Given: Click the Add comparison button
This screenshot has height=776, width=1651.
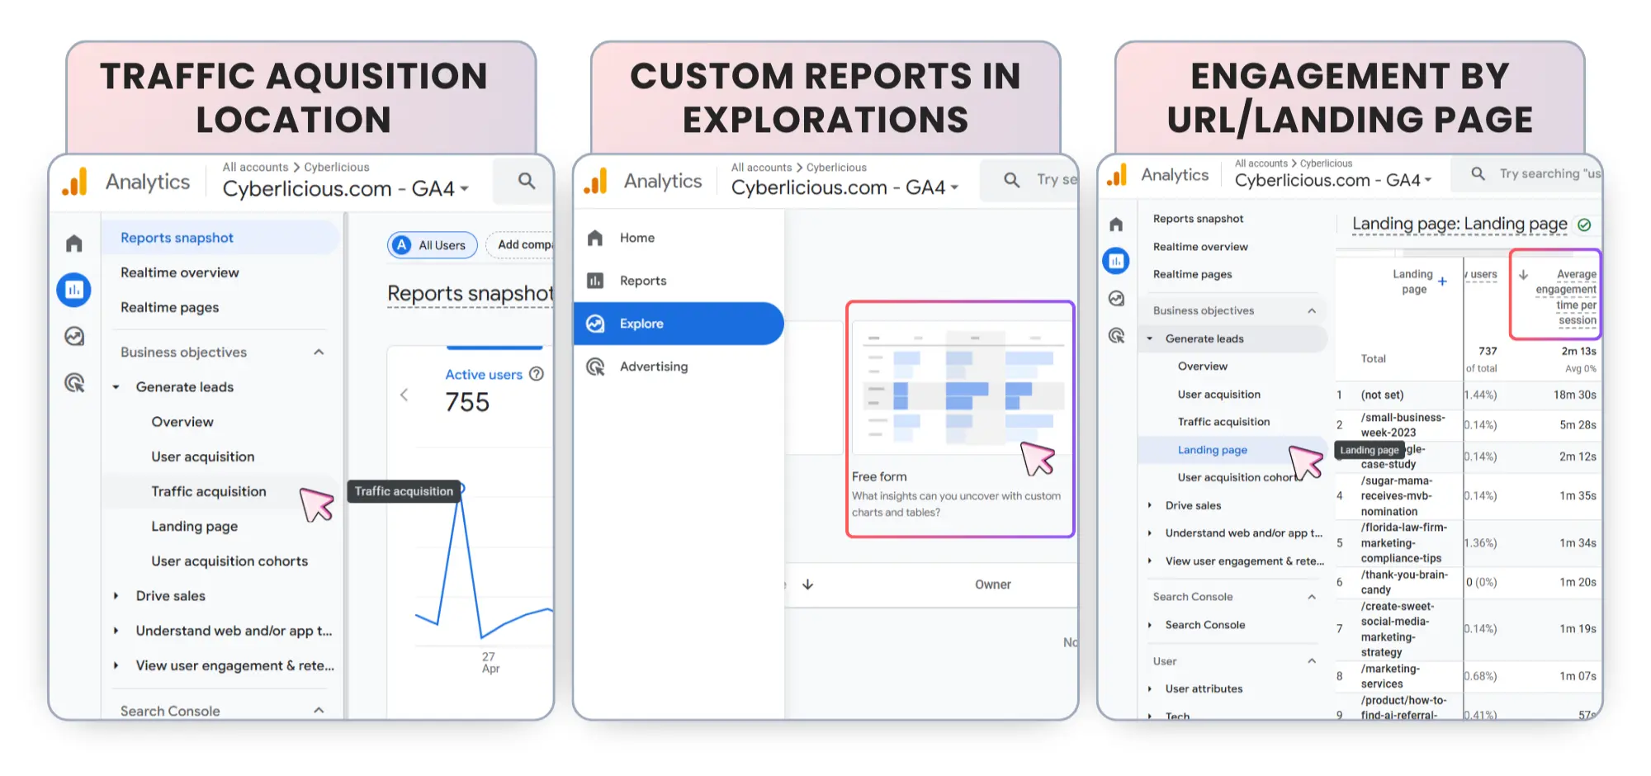Looking at the screenshot, I should click(x=520, y=245).
